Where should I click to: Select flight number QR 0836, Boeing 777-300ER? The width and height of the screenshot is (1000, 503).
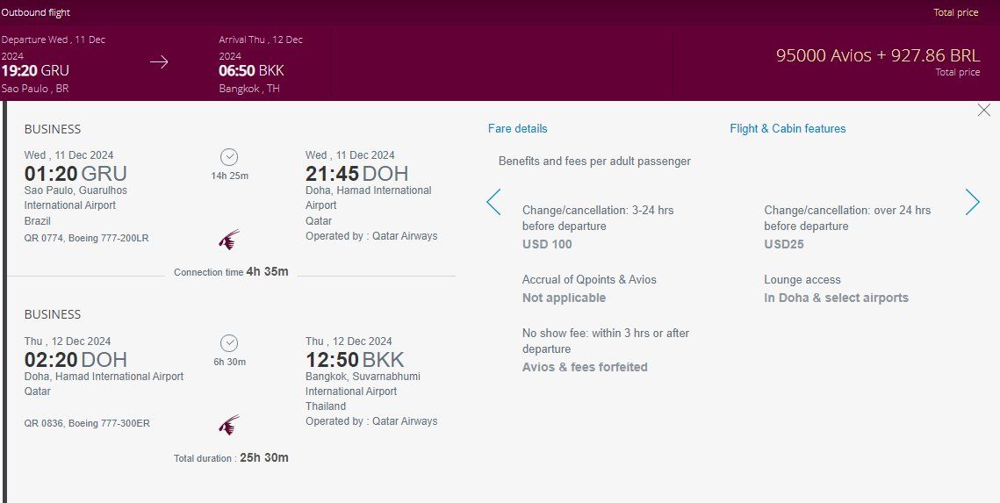(87, 423)
